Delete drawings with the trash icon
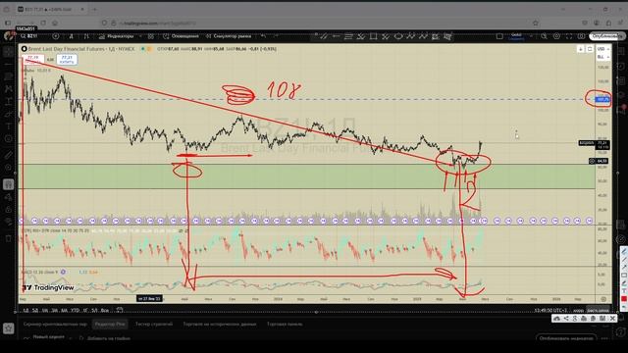628x353 pixels. [x=9, y=238]
